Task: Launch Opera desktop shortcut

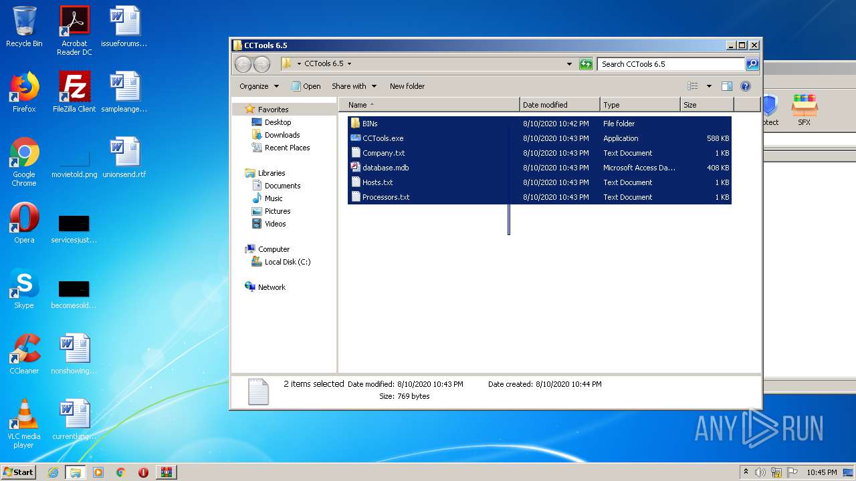Action: click(24, 223)
